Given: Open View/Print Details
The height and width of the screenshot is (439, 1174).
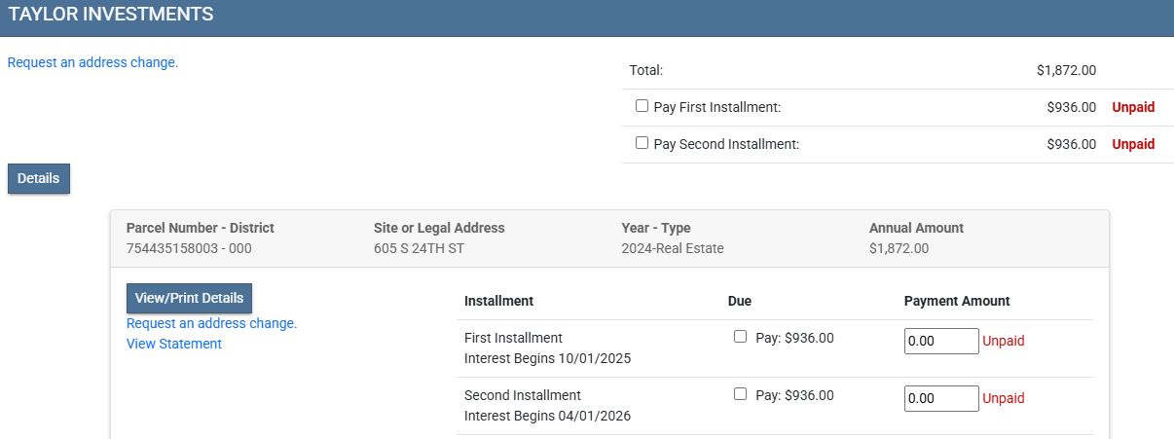Looking at the screenshot, I should 189,298.
